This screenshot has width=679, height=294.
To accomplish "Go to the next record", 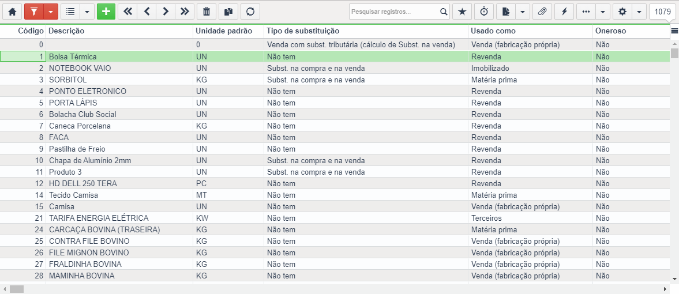I will (166, 12).
